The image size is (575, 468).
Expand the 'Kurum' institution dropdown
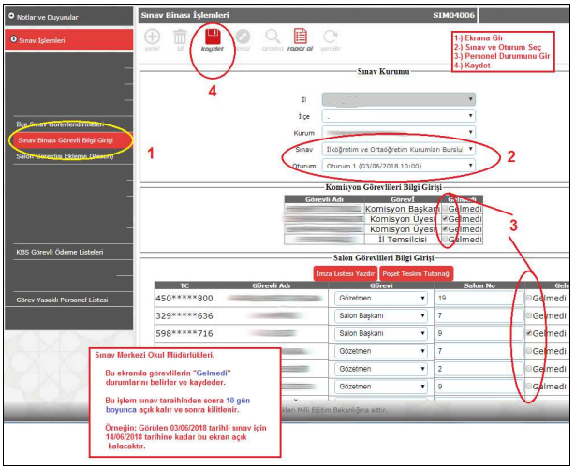(x=399, y=133)
